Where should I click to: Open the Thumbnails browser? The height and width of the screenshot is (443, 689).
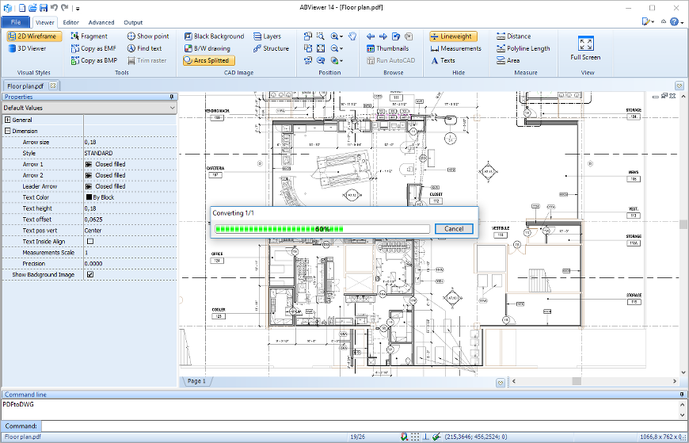point(387,48)
